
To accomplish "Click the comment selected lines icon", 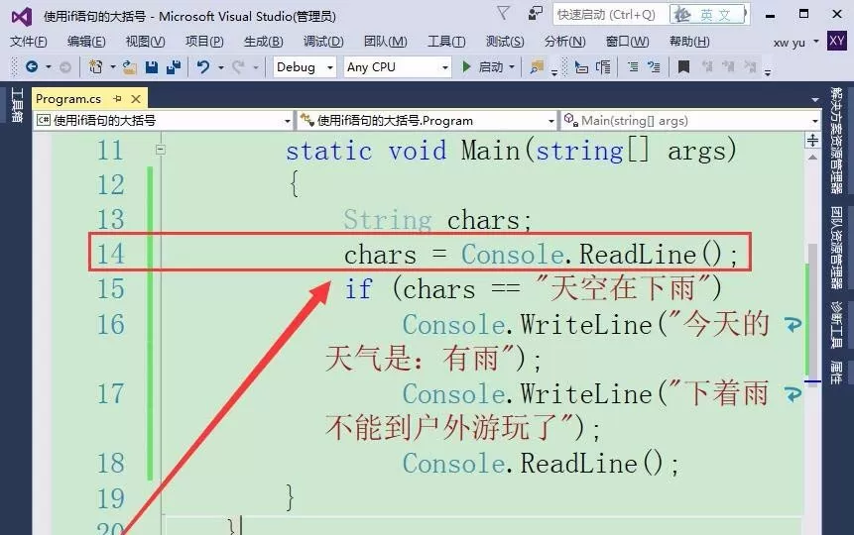I will click(x=633, y=67).
